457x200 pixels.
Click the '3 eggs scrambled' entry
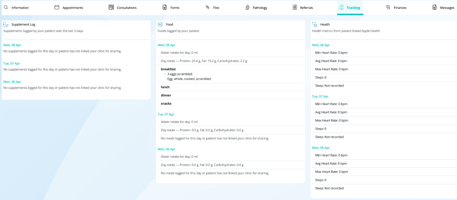click(180, 74)
